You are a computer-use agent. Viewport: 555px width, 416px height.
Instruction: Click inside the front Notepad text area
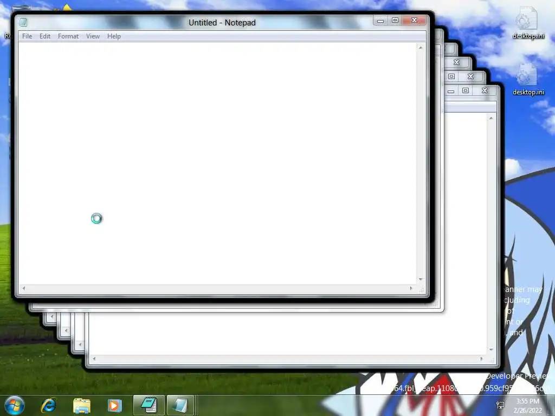point(218,162)
